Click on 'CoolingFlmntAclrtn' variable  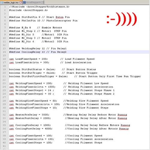click(29, 139)
